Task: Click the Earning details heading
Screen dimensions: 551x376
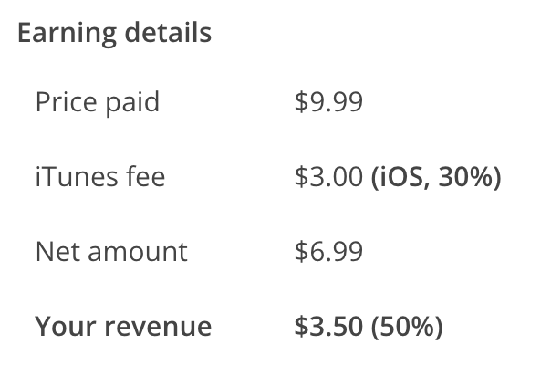Action: tap(114, 34)
